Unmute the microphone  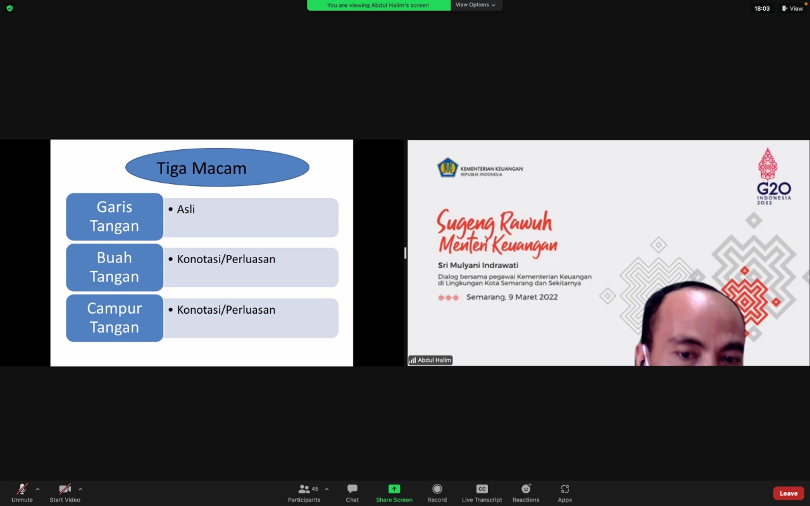pyautogui.click(x=22, y=489)
